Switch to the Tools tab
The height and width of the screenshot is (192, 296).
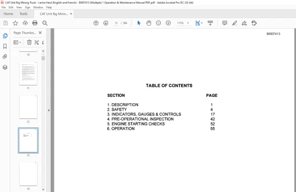23,14
